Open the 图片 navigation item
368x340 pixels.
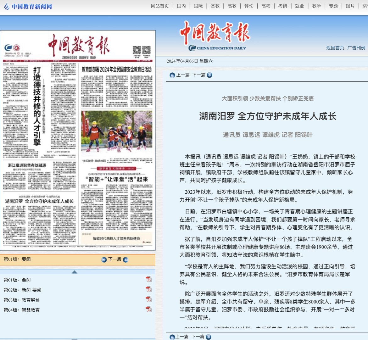[x=350, y=6]
